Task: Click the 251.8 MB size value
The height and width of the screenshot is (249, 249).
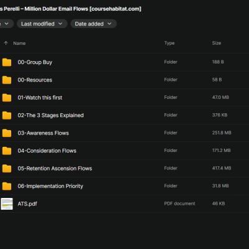Action: point(222,133)
